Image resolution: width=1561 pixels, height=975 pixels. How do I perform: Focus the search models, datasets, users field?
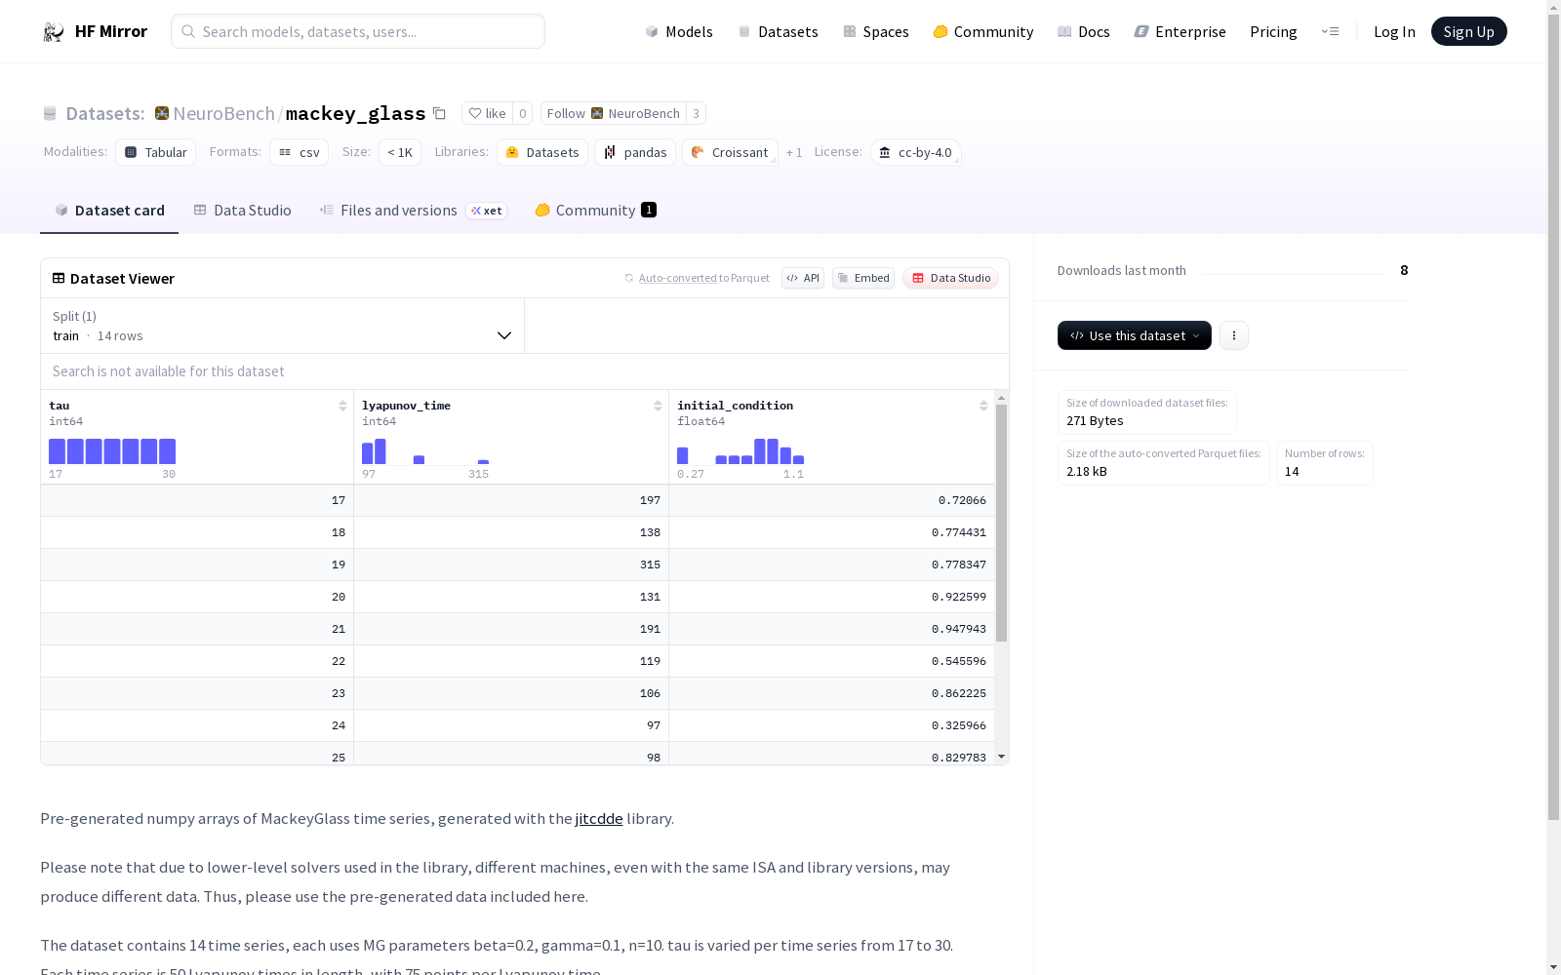coord(358,32)
